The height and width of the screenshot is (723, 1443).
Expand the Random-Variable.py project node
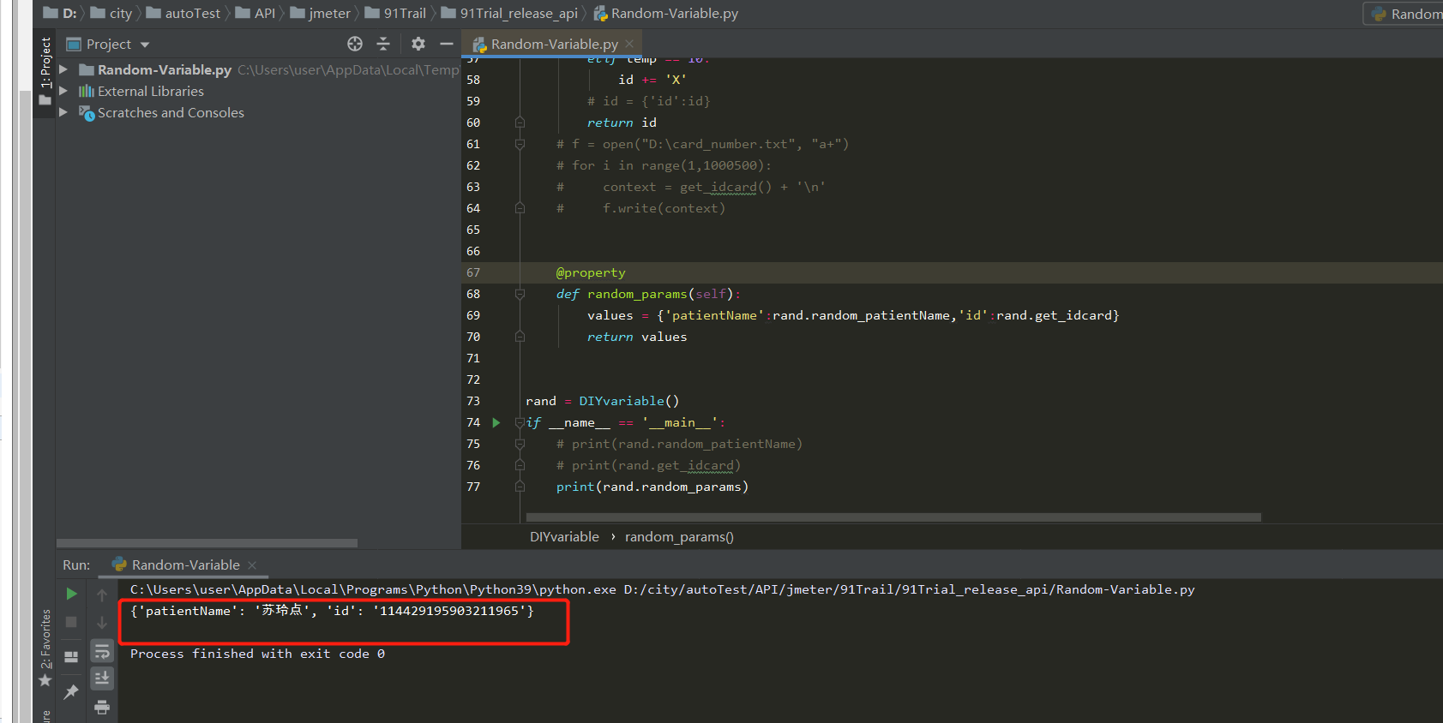pyautogui.click(x=63, y=69)
